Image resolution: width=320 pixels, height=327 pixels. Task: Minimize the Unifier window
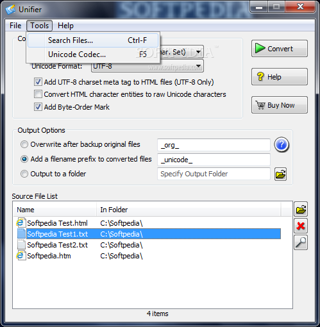[258, 7]
